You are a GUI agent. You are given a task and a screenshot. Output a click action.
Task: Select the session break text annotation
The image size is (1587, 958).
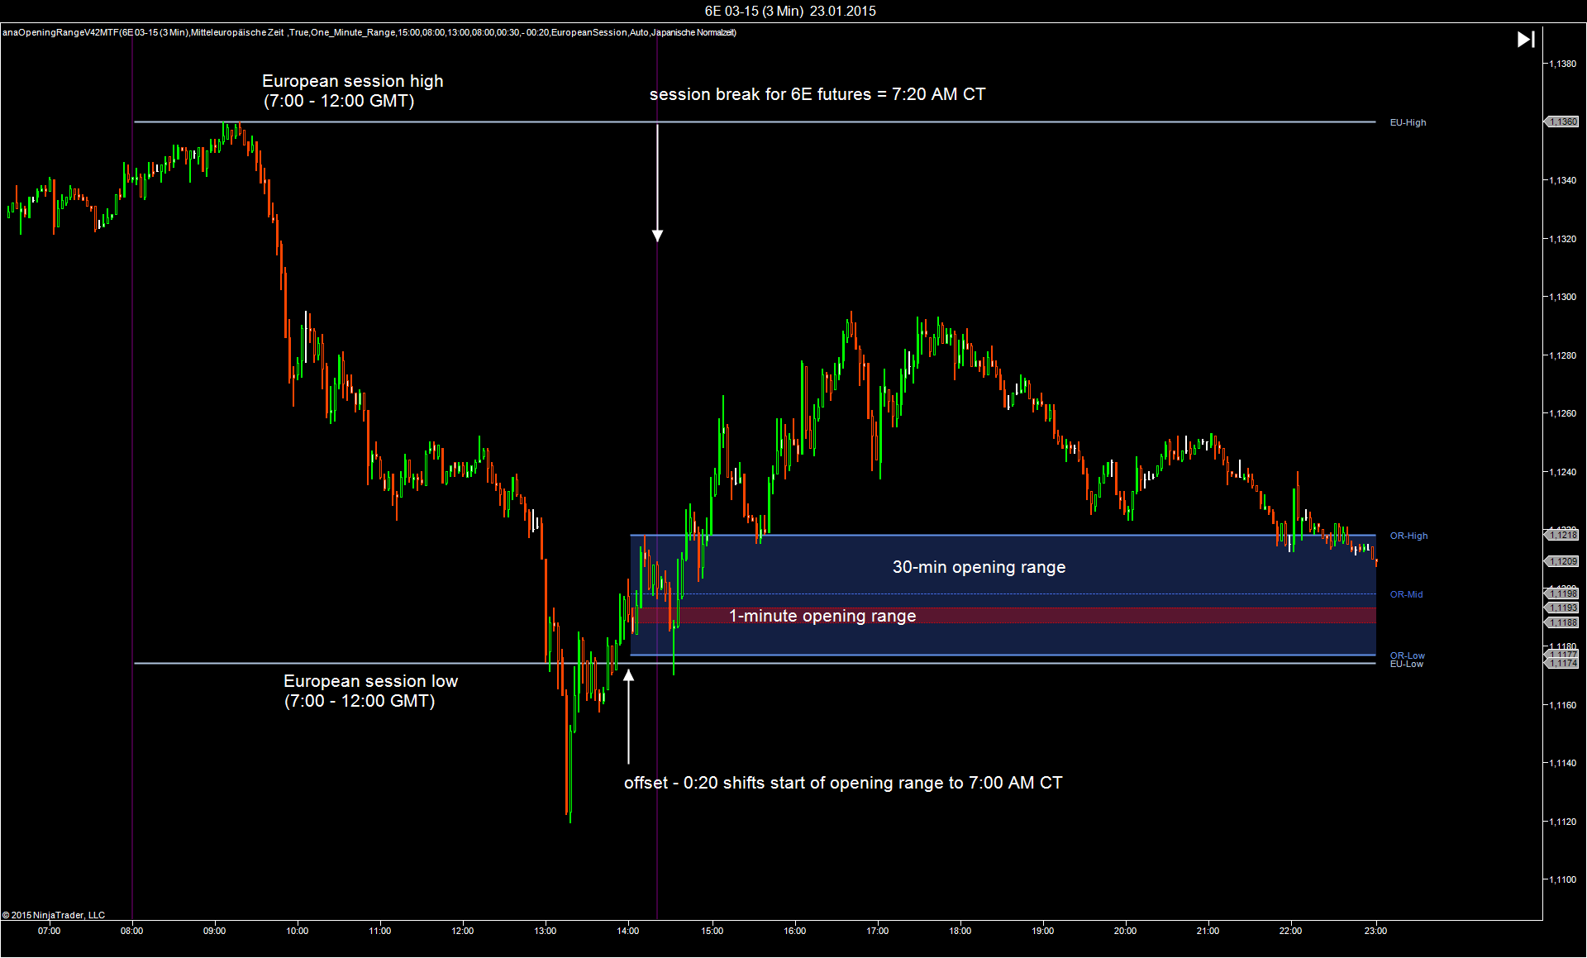(x=817, y=94)
